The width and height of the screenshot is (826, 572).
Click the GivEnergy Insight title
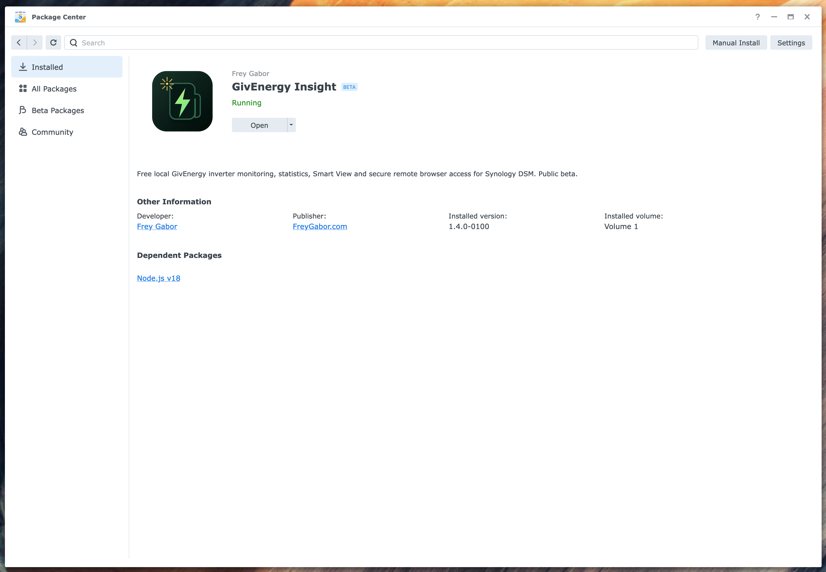[x=284, y=87]
